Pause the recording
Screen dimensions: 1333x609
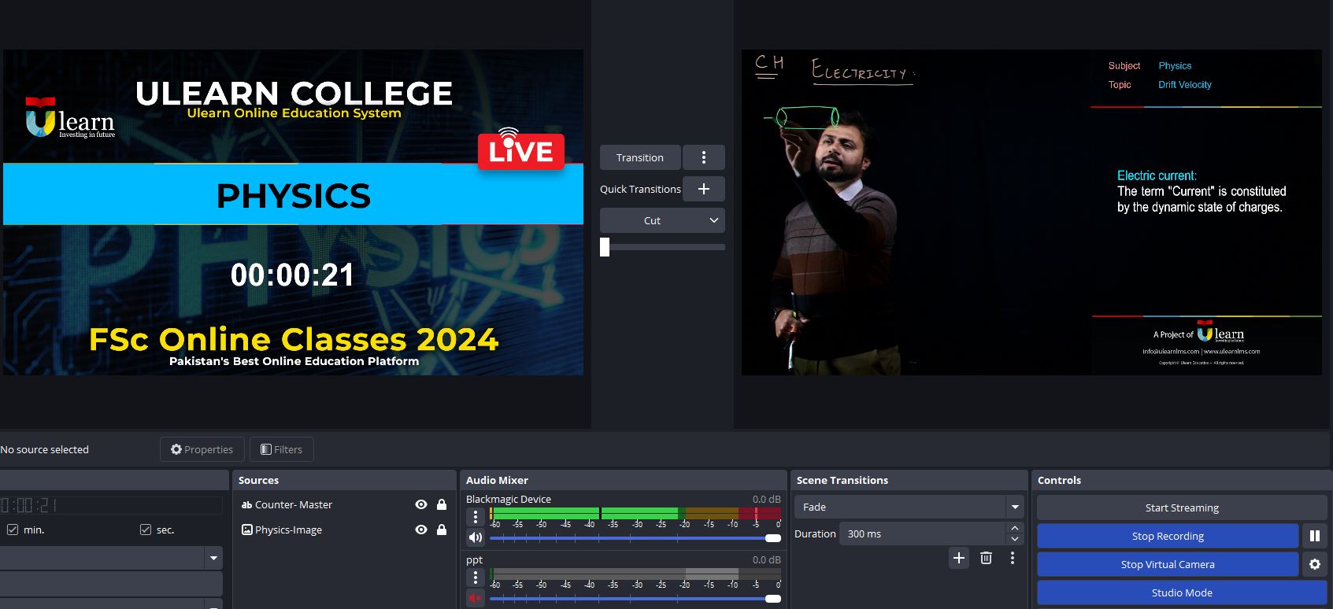pos(1315,536)
